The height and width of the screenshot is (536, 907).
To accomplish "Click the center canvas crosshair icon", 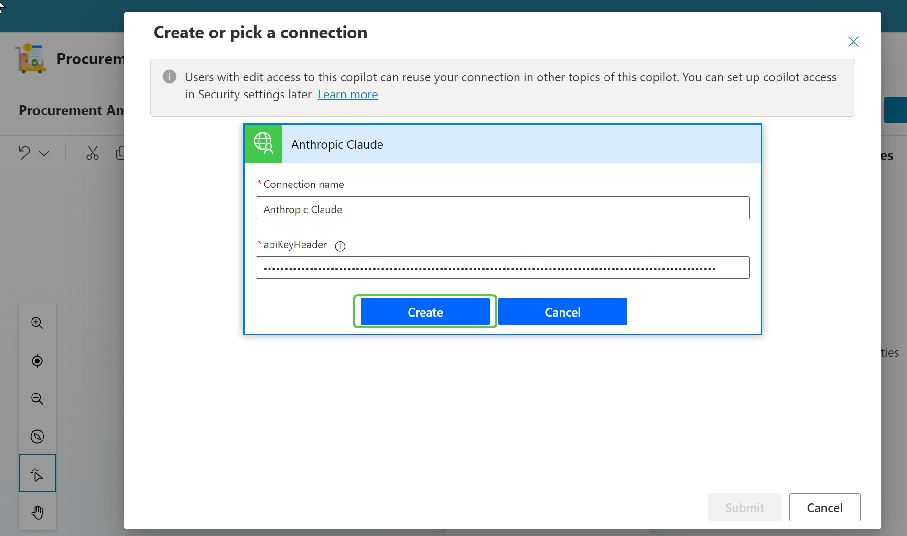I will 37,361.
